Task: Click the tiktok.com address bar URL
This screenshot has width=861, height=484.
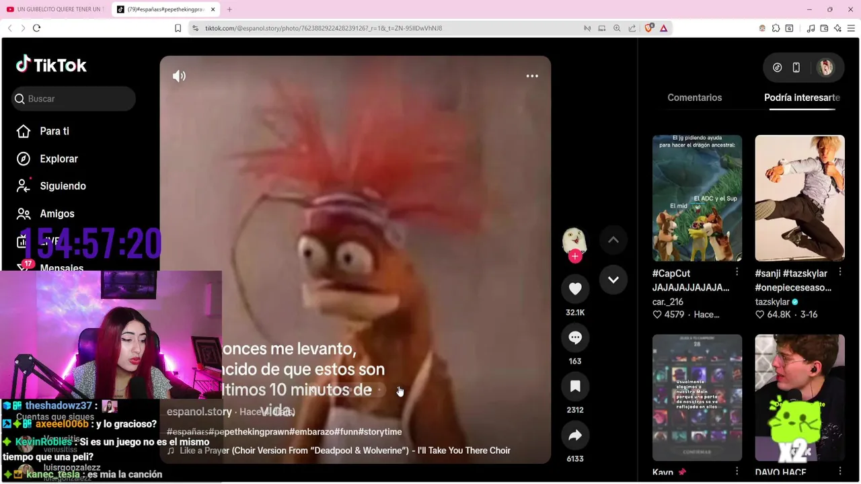Action: click(324, 28)
